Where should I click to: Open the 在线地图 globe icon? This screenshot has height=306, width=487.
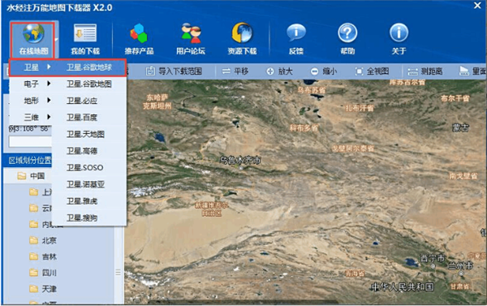33,33
